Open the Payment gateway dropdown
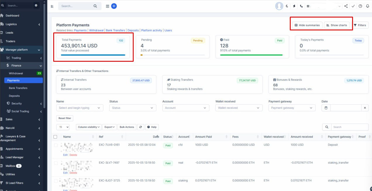Screen dimensions: 372x191 [292, 108]
